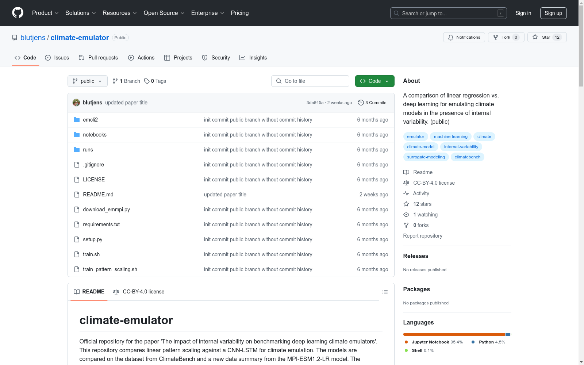Click the eye icon beside watching

point(406,215)
